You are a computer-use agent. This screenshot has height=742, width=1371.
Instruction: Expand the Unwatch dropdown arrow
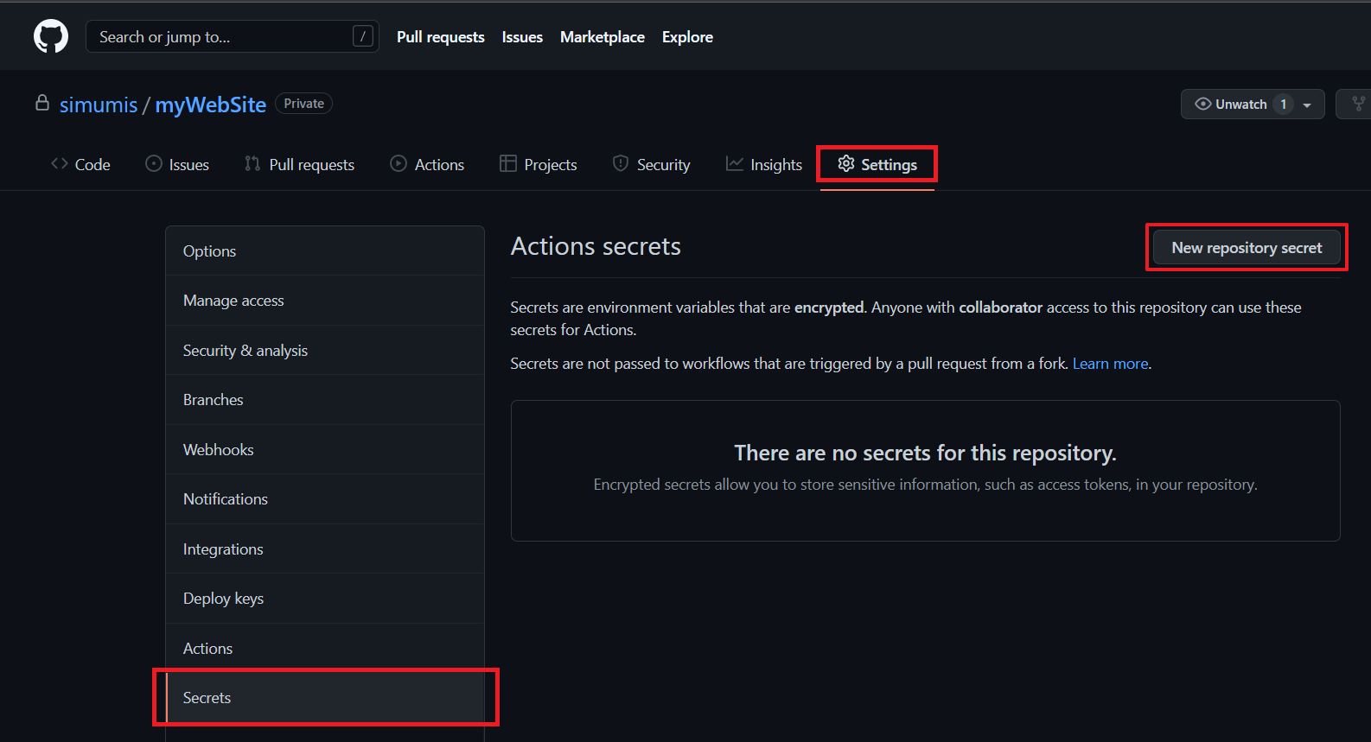(x=1307, y=105)
